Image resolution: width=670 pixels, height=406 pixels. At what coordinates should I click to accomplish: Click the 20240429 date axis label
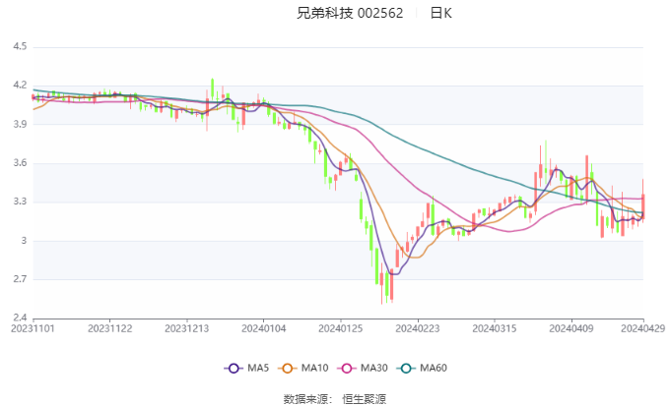[x=642, y=328]
